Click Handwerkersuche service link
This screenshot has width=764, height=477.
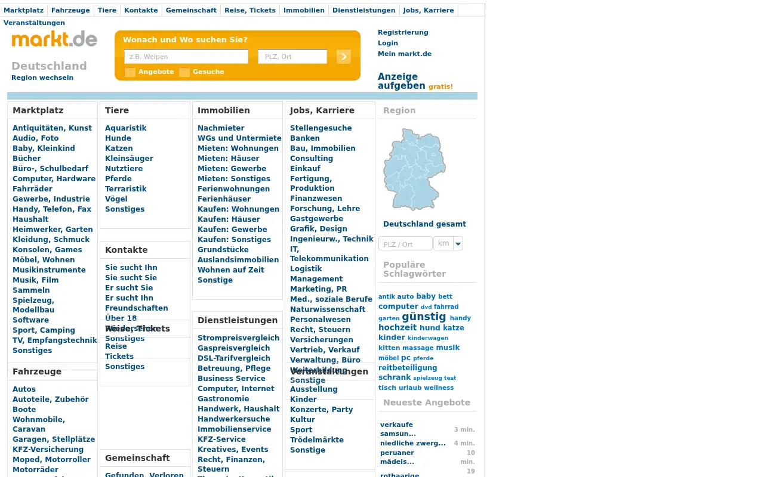pyautogui.click(x=233, y=419)
